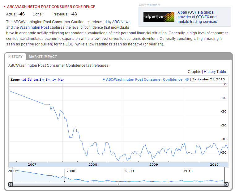Click the 2007 label on the main chart axis
Viewport: 235px width, 191px height.
point(32,164)
